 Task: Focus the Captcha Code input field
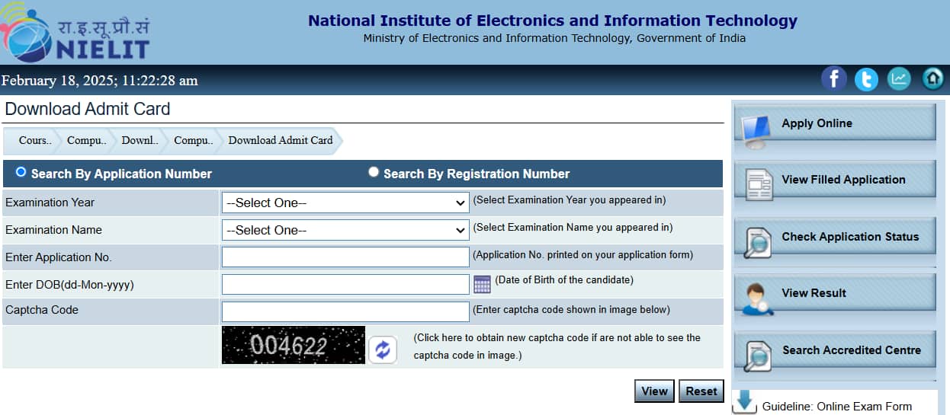[345, 311]
